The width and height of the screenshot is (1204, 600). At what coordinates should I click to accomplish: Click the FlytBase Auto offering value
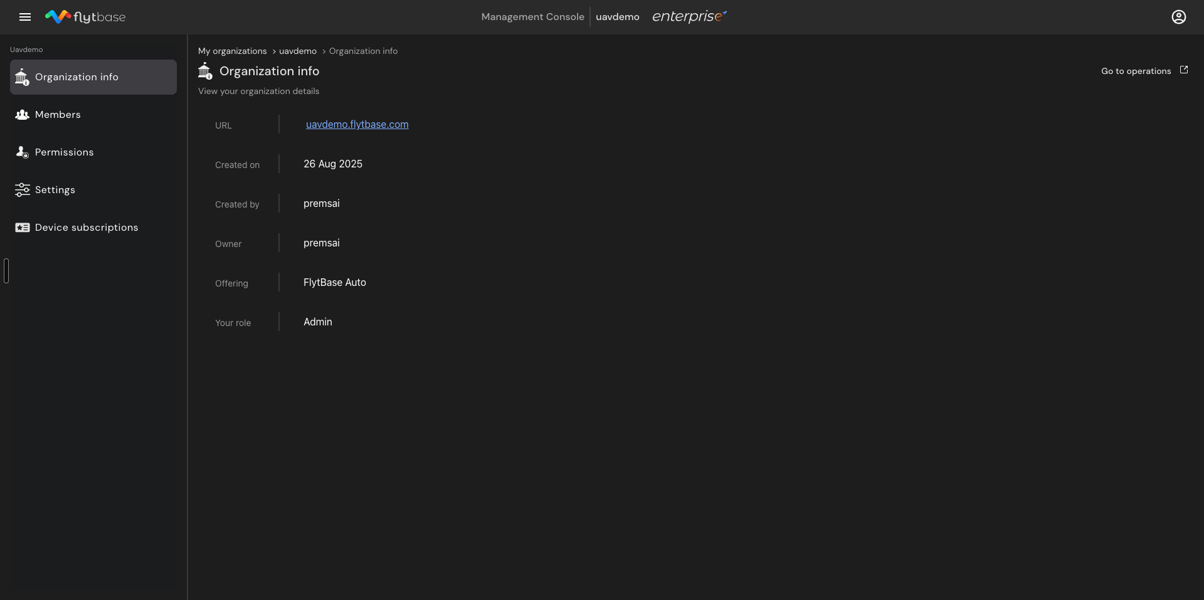point(335,283)
